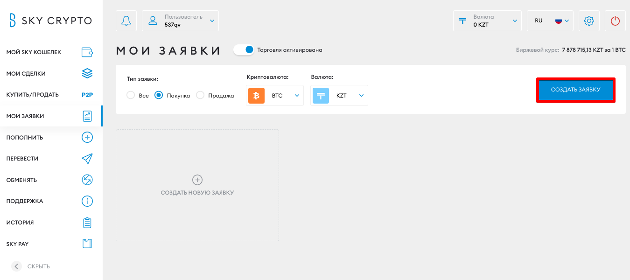Click the P2P icon beside Купить/Продать
Image resolution: width=630 pixels, height=280 pixels.
pos(87,95)
